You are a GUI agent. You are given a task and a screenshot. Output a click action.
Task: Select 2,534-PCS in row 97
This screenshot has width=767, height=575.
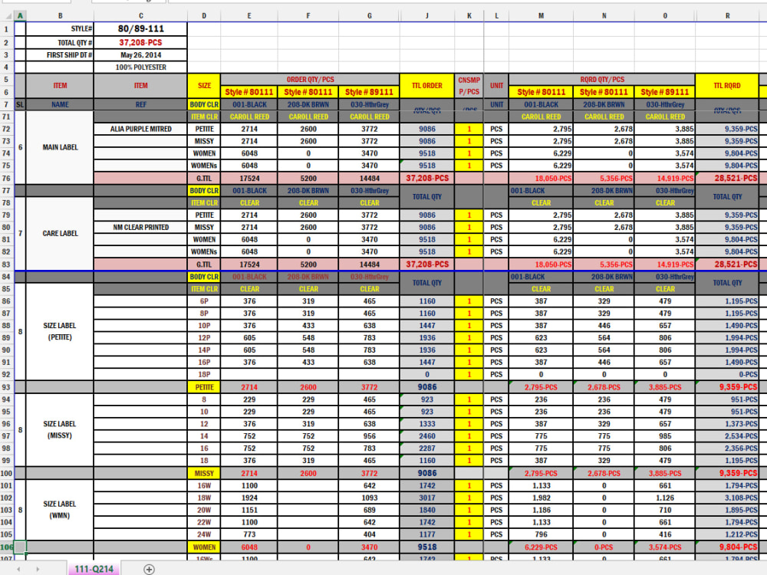click(x=727, y=436)
